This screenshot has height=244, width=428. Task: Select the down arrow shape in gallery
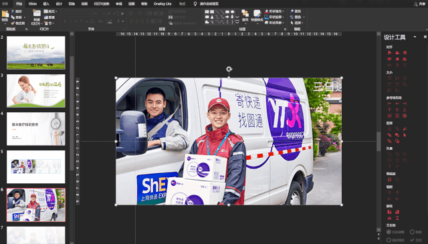click(232, 17)
